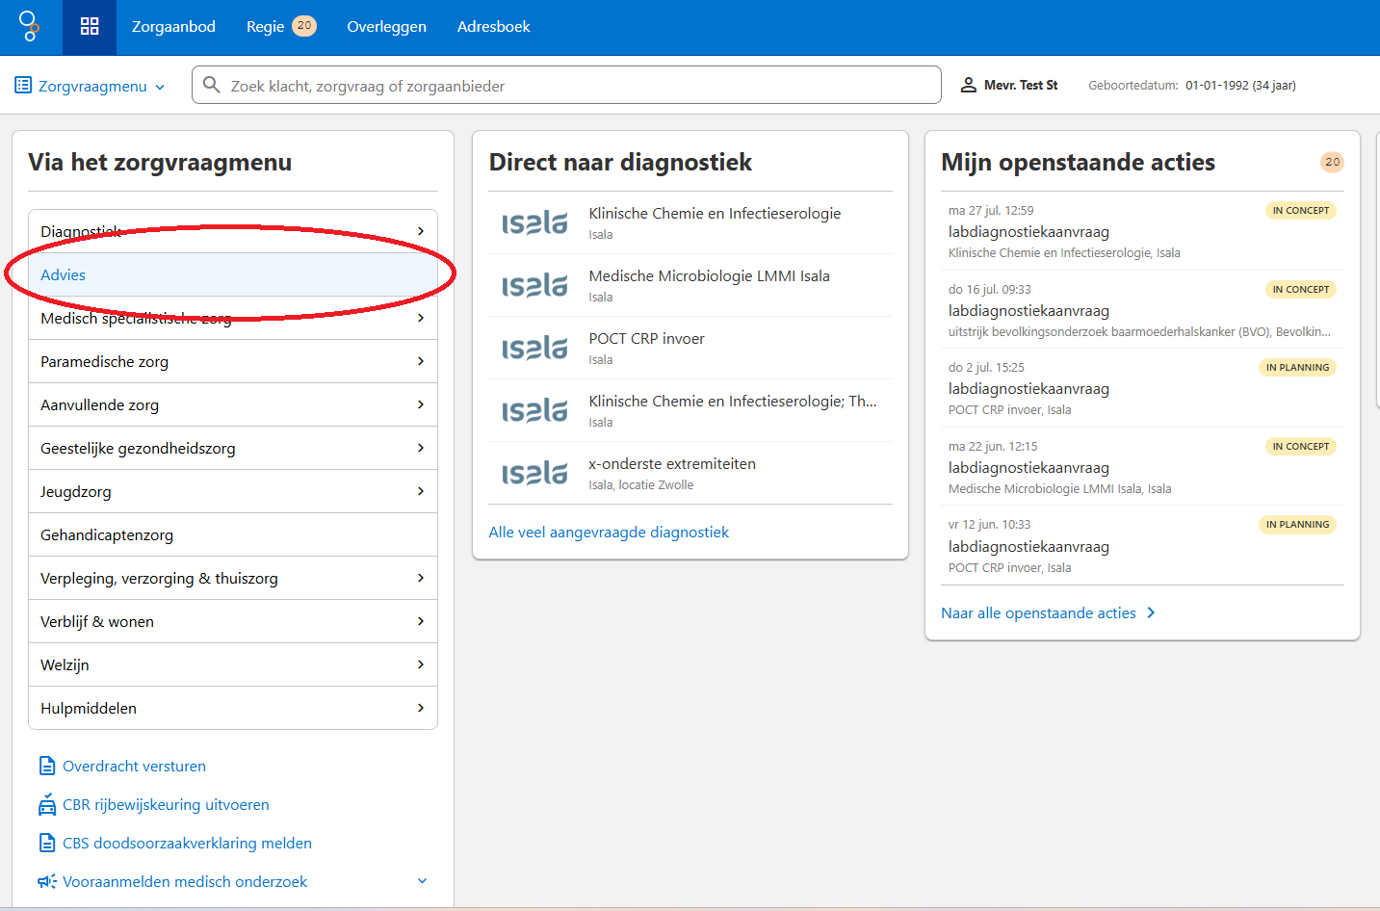Expand Geestelijke gezondheidszorg chevron
The width and height of the screenshot is (1380, 911).
click(421, 448)
